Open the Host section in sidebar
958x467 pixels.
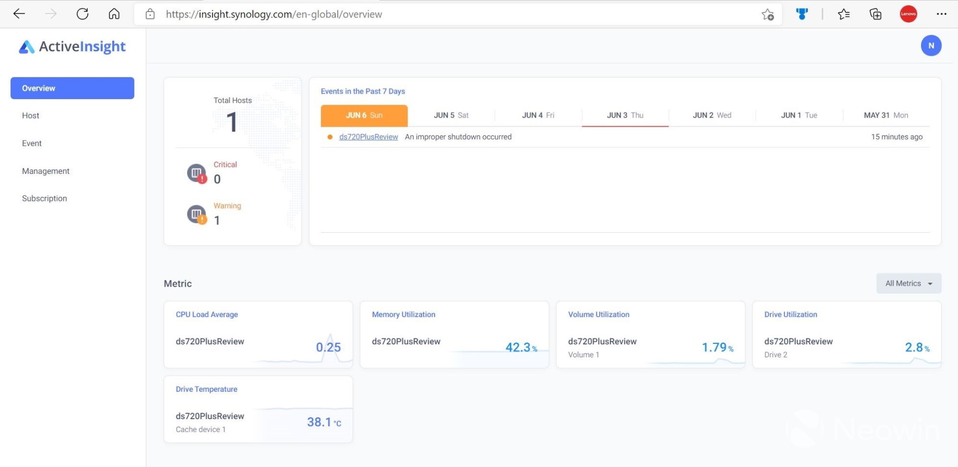tap(30, 115)
